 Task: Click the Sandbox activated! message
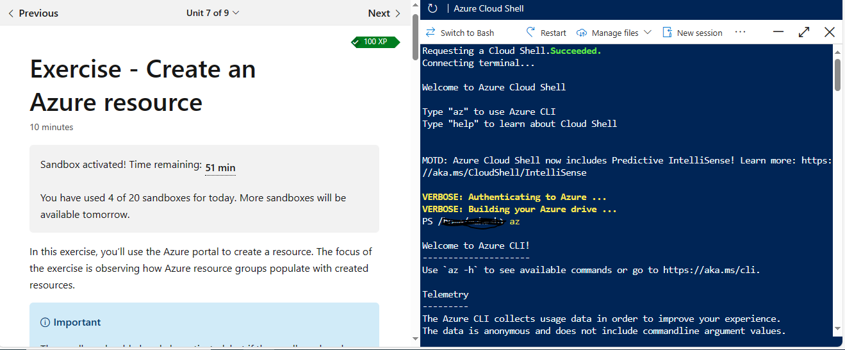point(121,164)
